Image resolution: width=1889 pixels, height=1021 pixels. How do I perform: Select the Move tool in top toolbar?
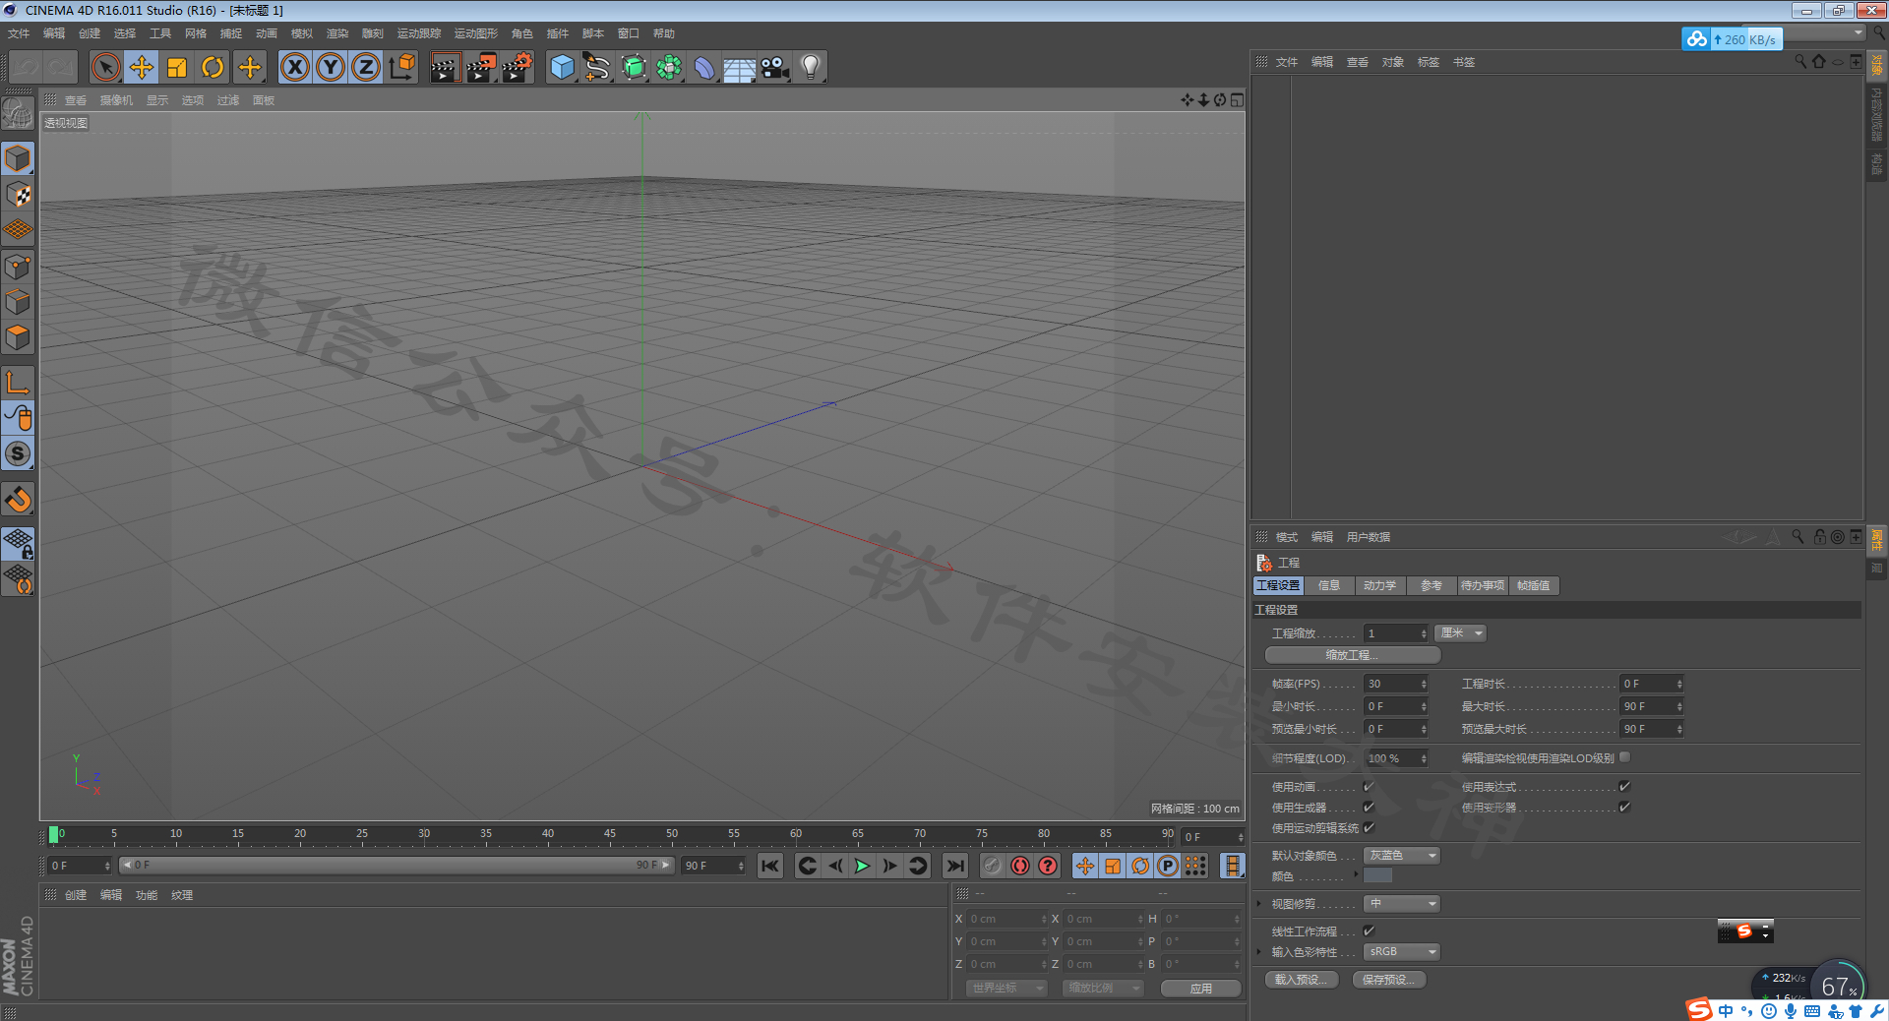click(x=142, y=68)
